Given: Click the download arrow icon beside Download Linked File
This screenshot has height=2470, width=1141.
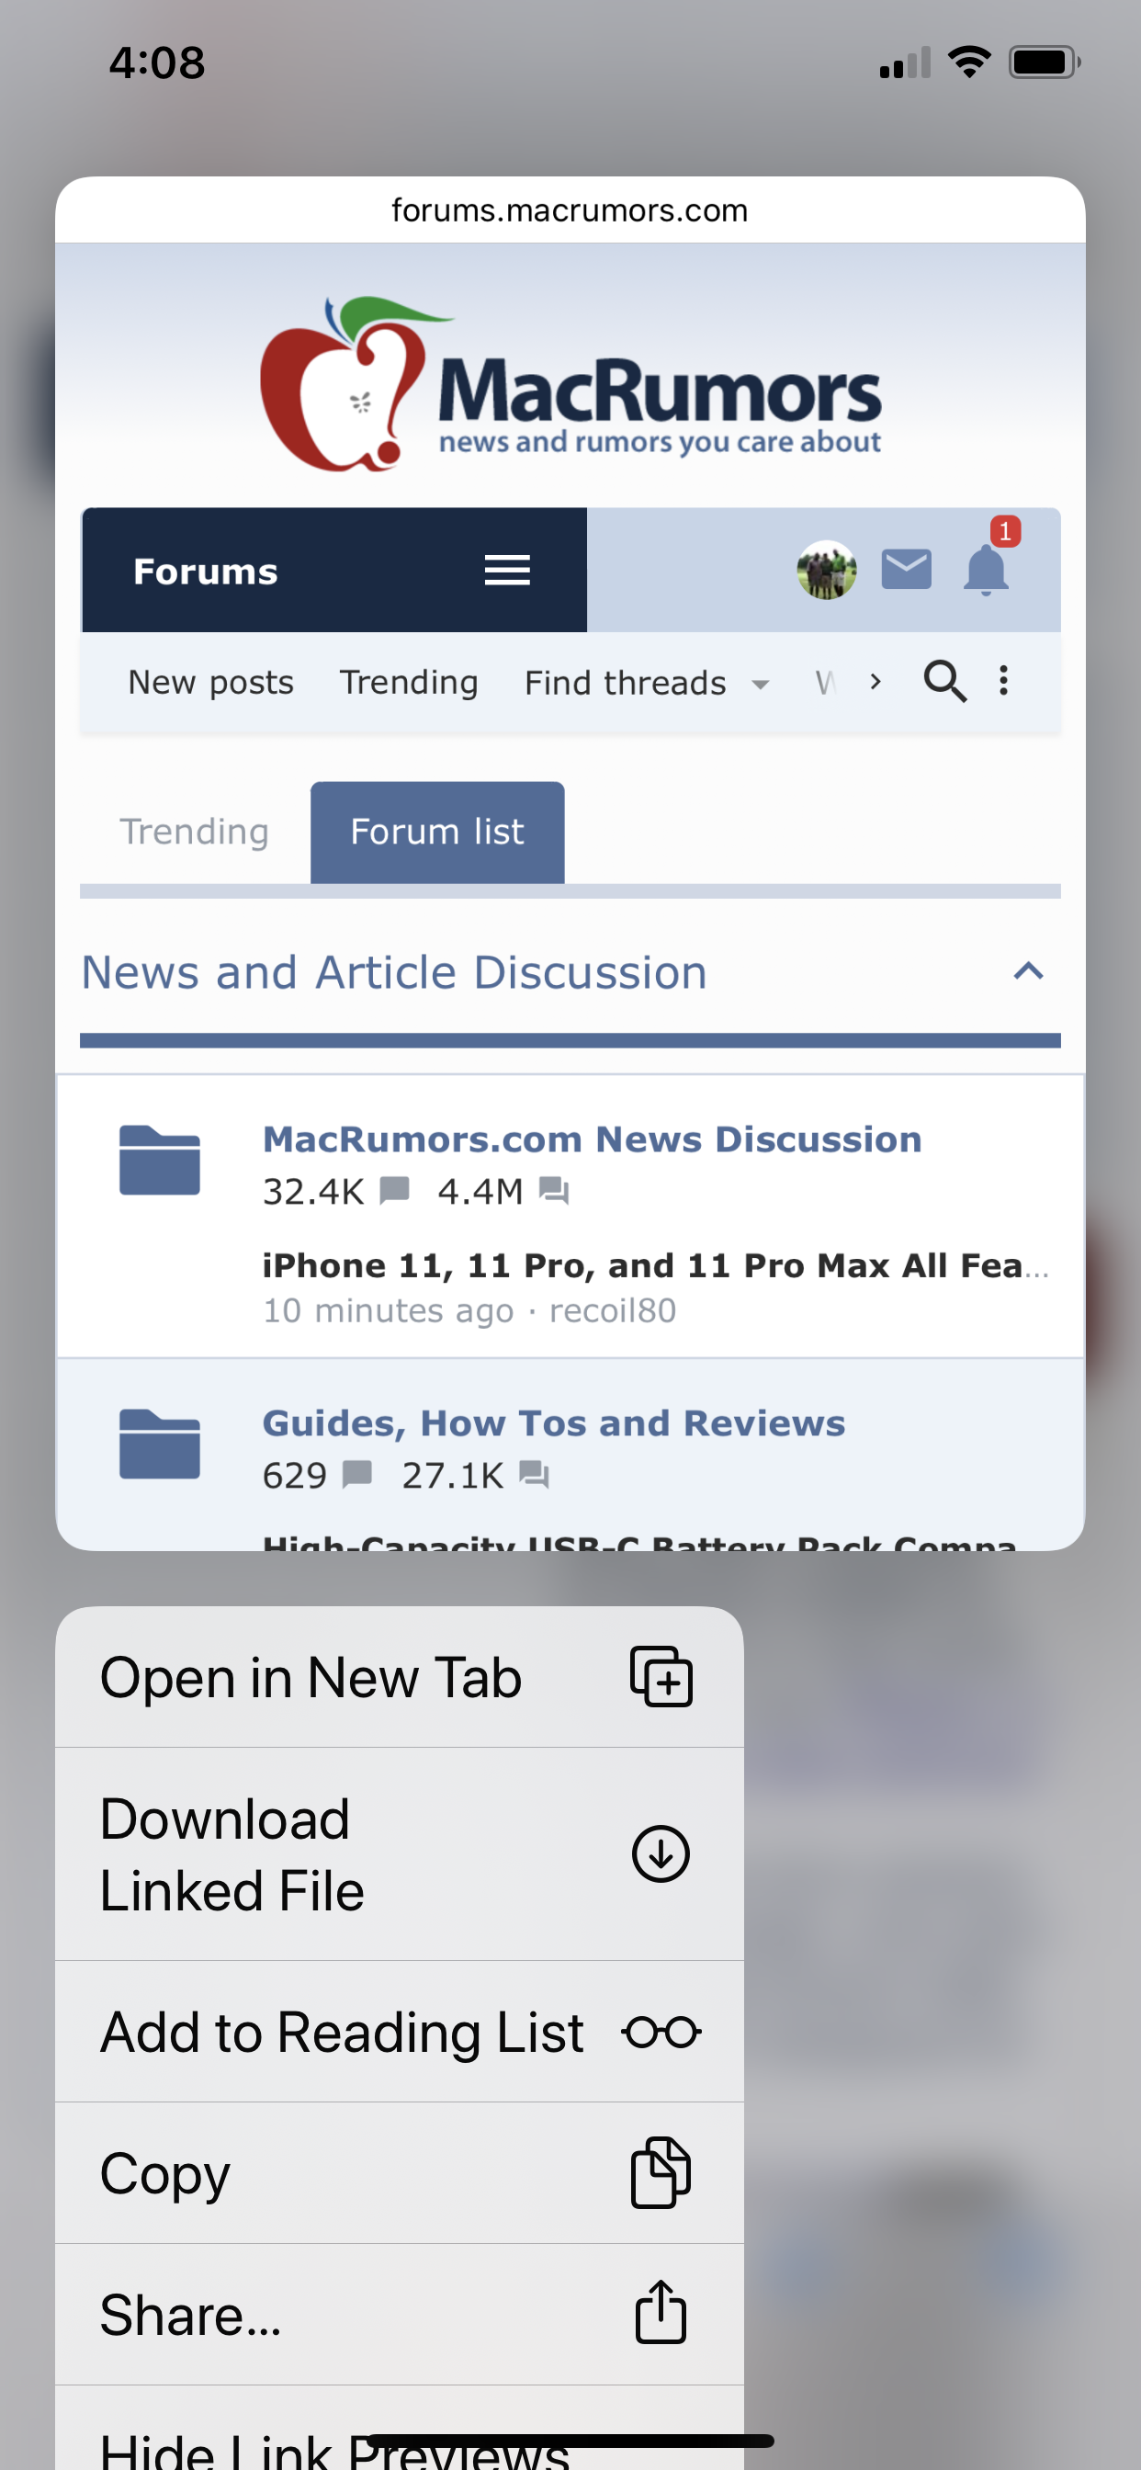Looking at the screenshot, I should [661, 1853].
